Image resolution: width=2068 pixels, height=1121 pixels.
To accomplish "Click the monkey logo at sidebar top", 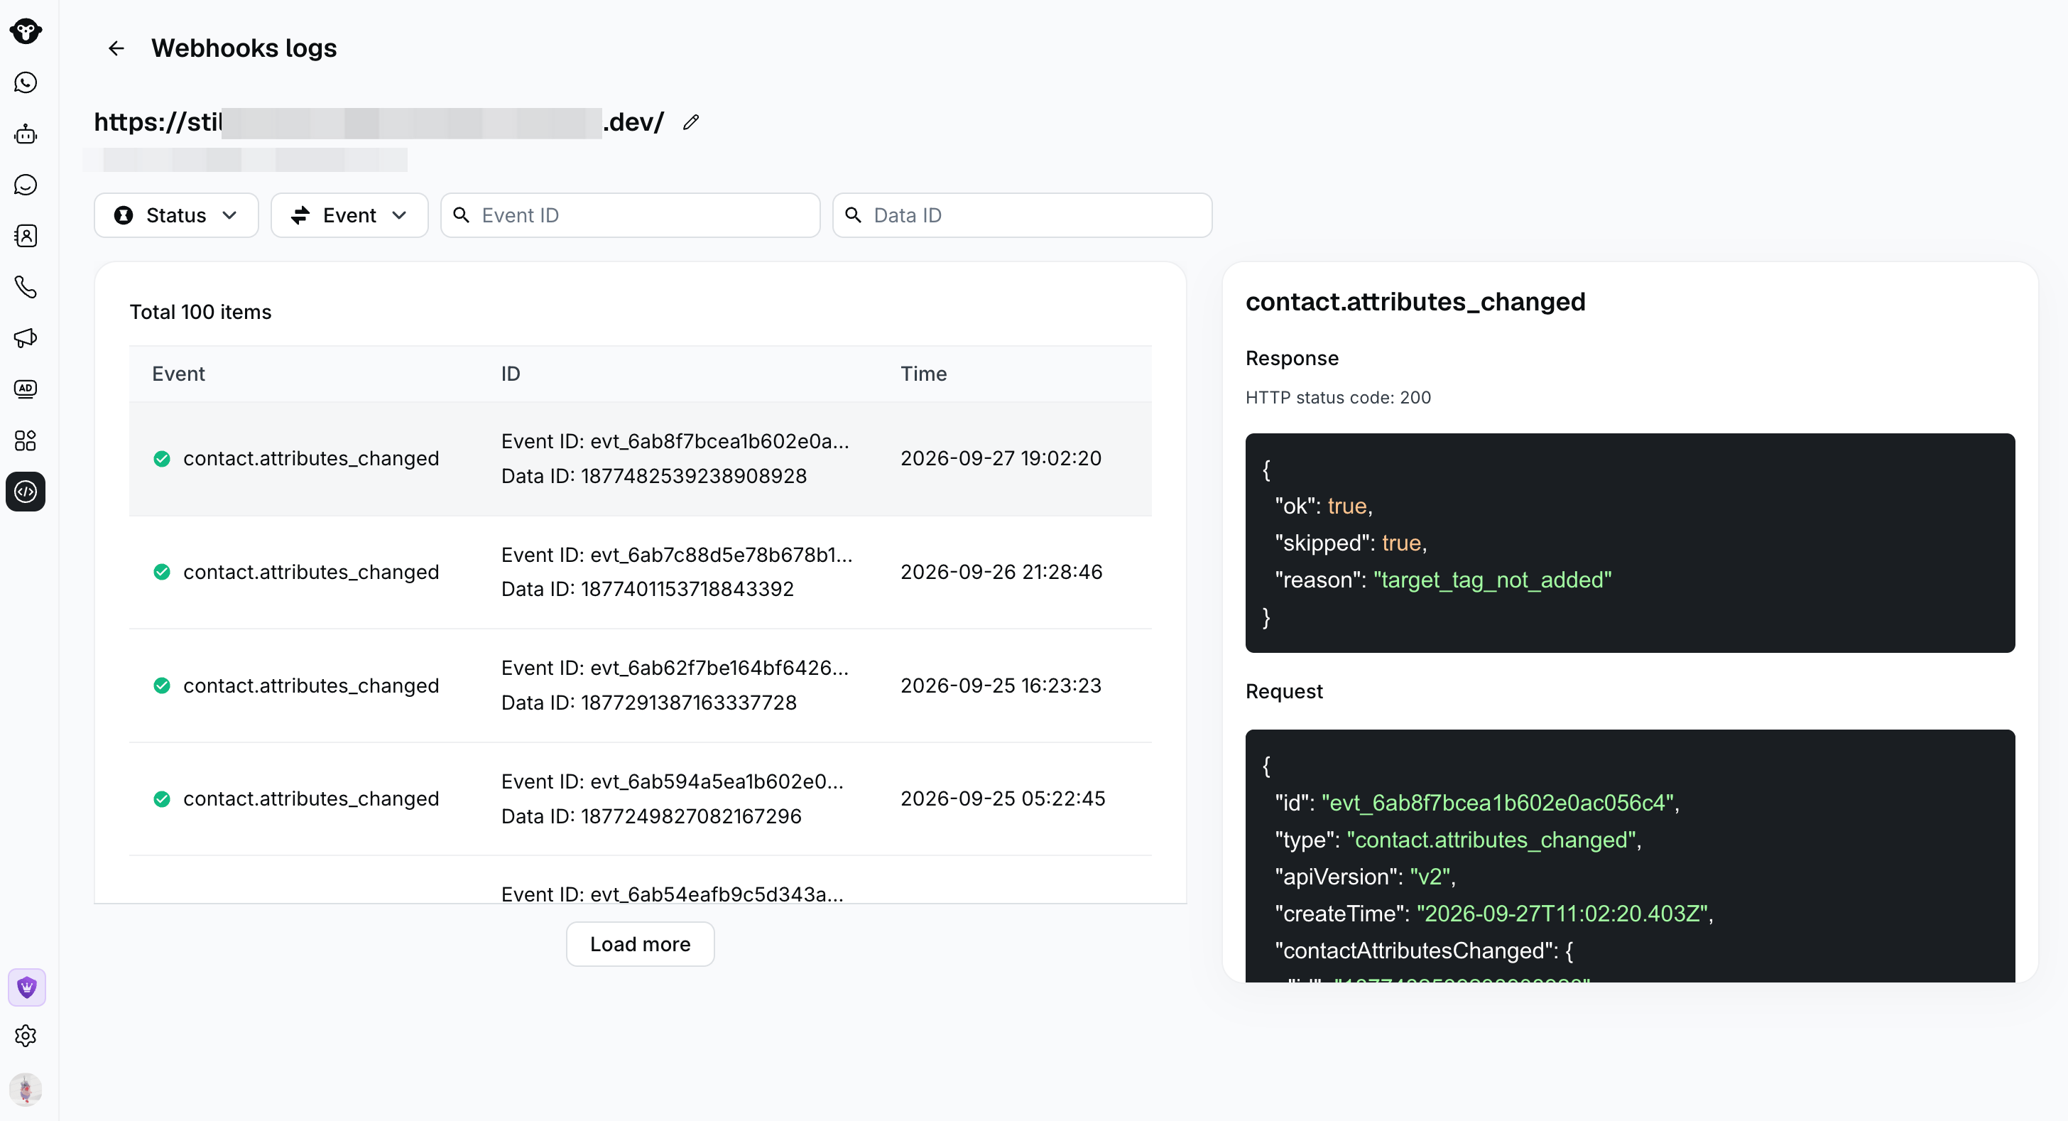I will click(26, 31).
